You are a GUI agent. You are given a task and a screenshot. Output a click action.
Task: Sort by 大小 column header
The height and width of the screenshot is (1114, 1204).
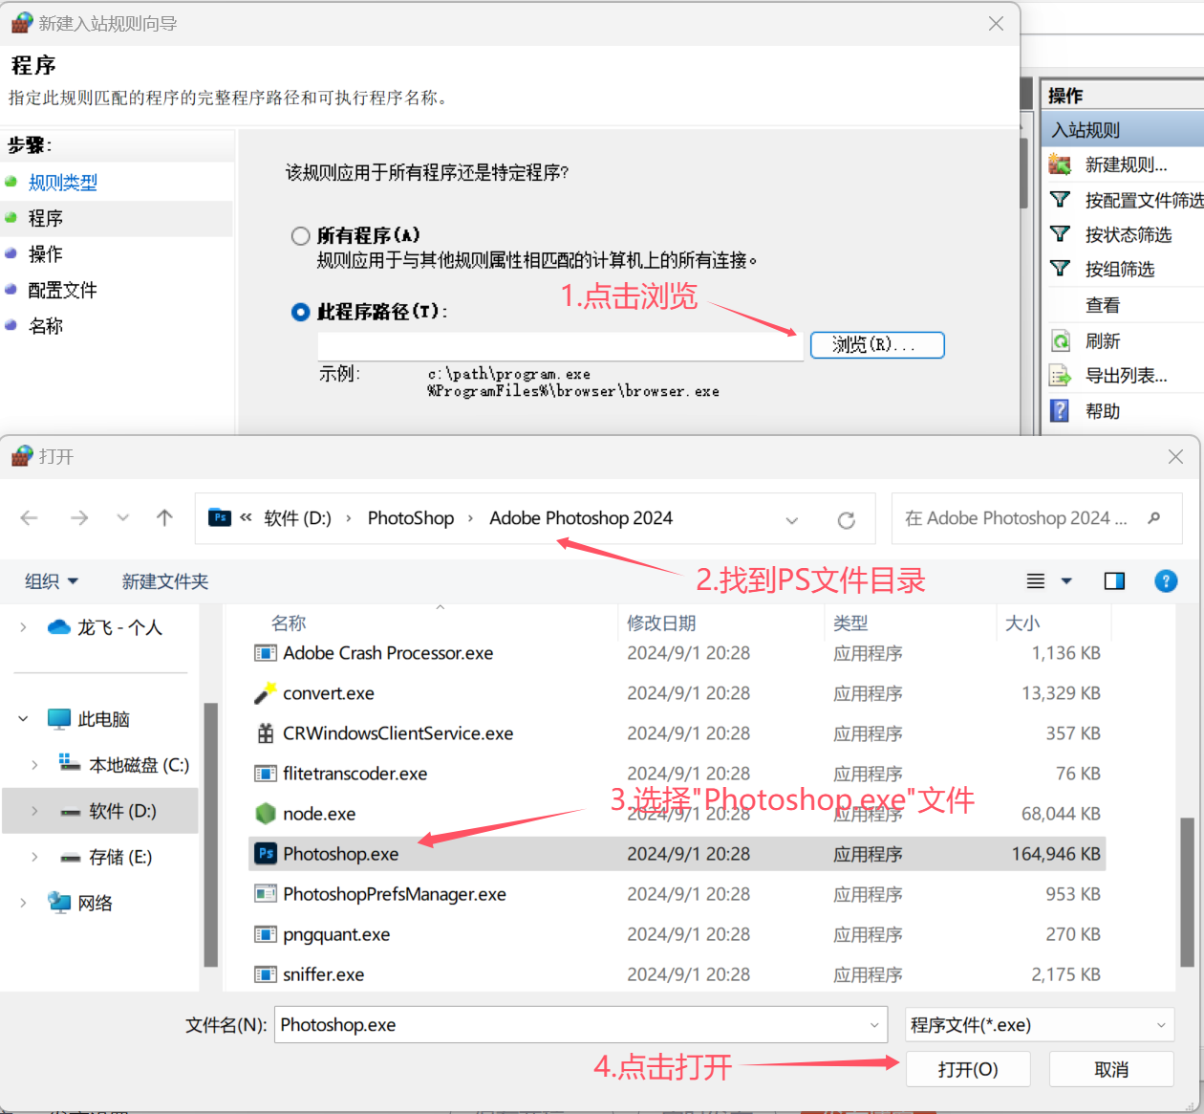(x=1022, y=623)
